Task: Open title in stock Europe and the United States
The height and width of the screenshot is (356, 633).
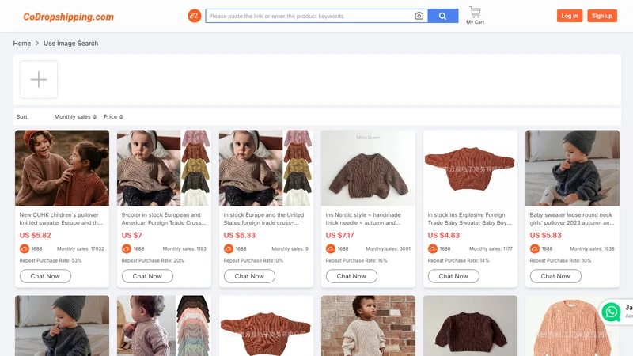Action: 264,219
